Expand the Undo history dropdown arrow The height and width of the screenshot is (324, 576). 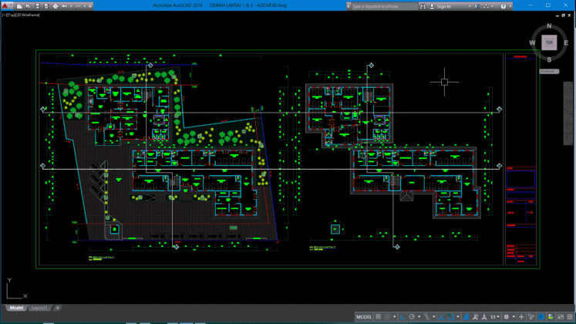71,6
